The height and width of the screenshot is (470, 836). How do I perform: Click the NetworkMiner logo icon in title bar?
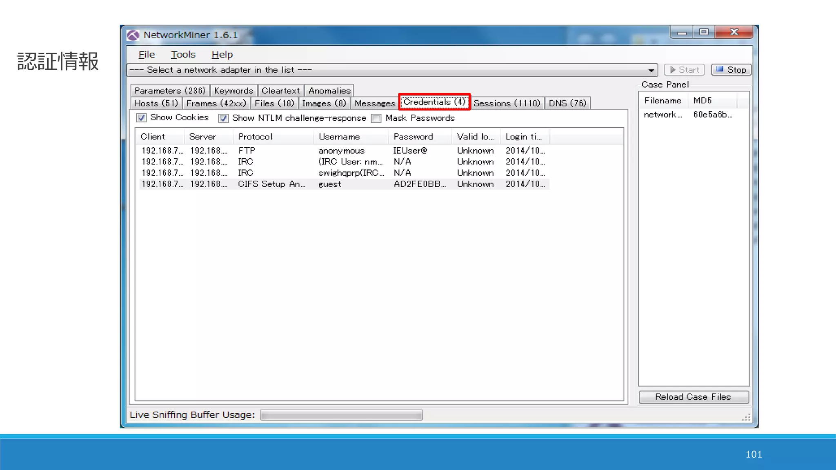click(133, 35)
